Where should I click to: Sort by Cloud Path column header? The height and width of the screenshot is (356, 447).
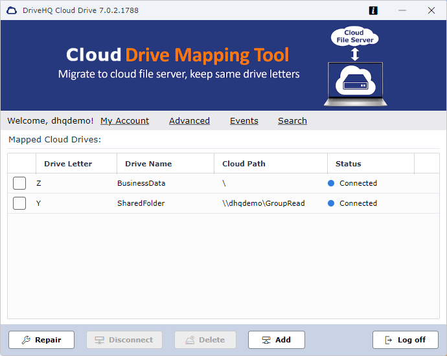pos(271,164)
